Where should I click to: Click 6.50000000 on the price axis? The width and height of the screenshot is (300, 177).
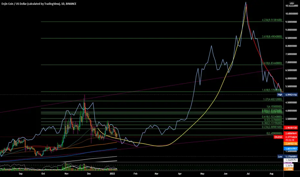[291, 70]
